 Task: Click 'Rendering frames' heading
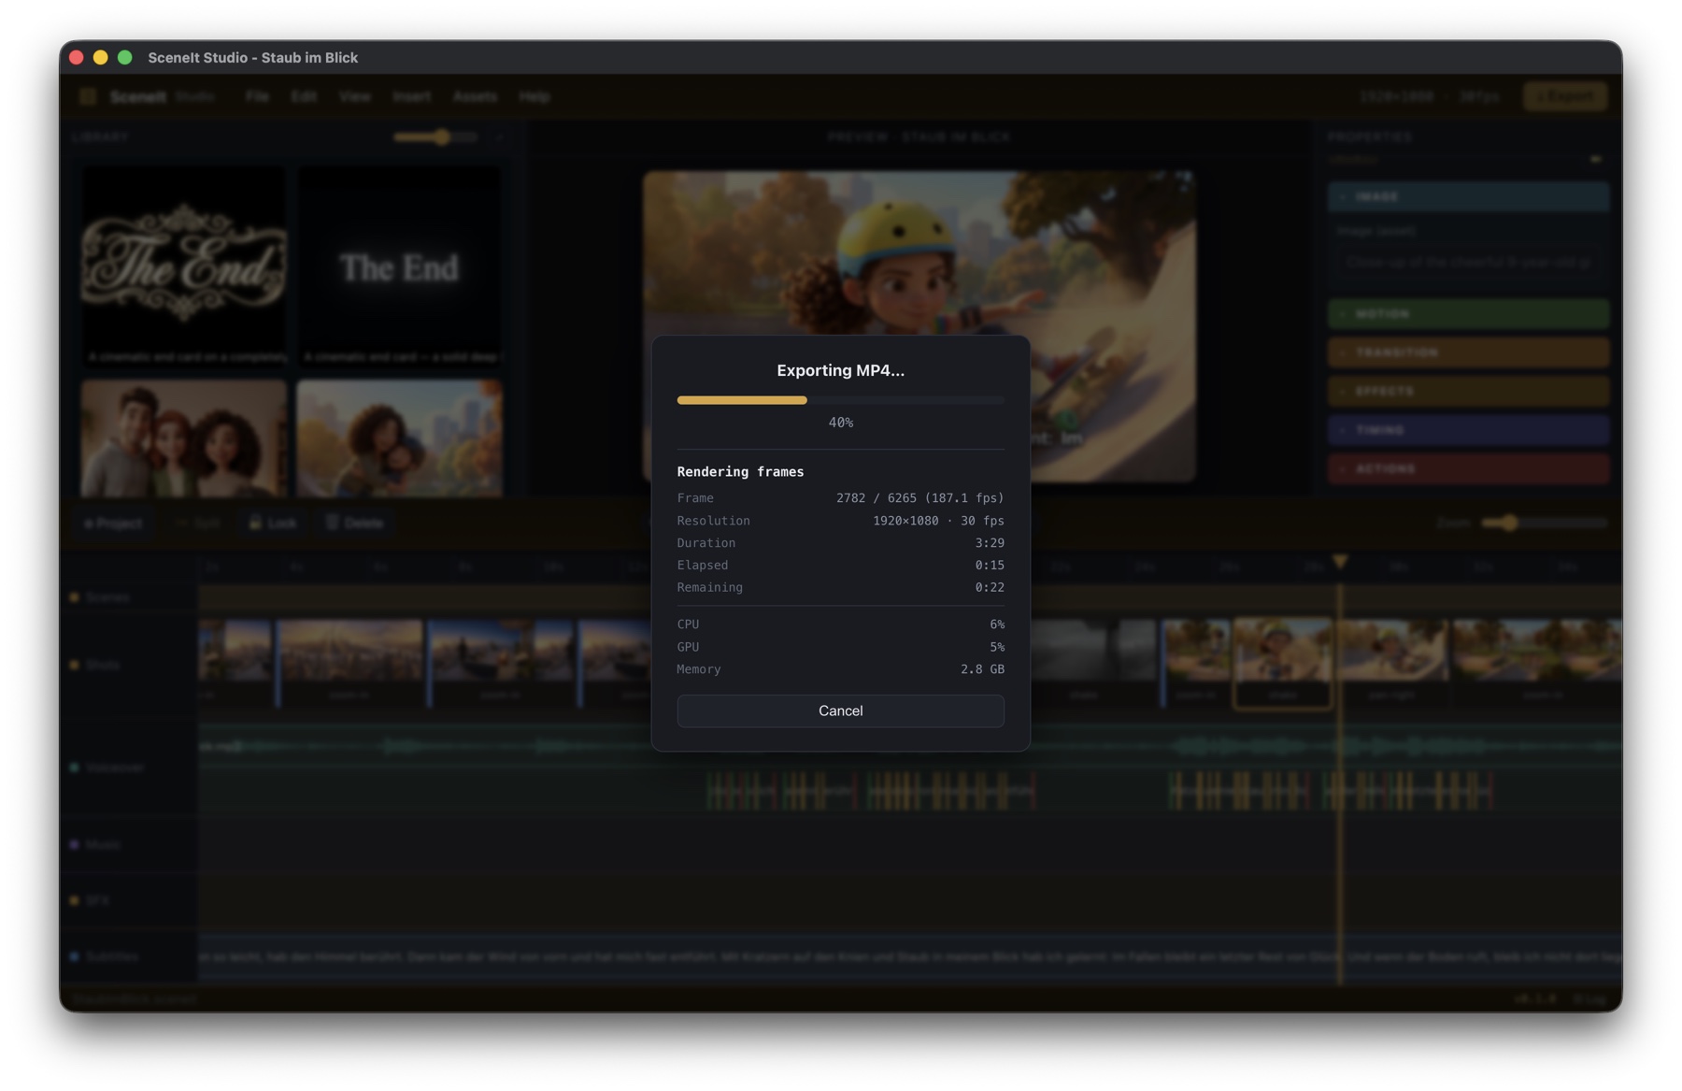pos(740,471)
